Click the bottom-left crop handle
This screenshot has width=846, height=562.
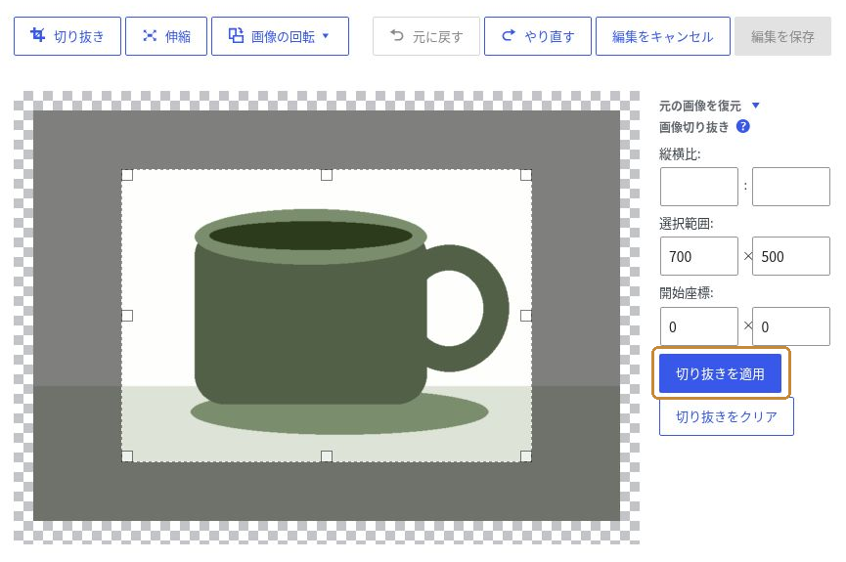click(x=127, y=456)
